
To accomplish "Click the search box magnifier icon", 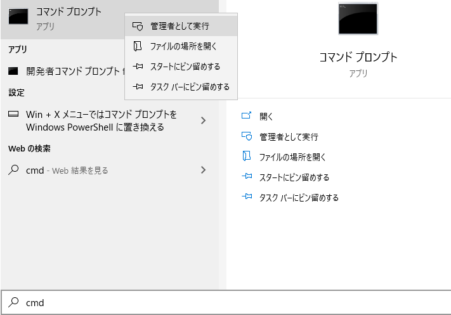I will pos(13,302).
